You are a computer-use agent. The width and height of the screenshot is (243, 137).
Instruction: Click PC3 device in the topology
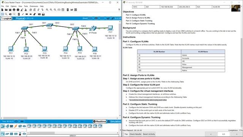pos(45,49)
